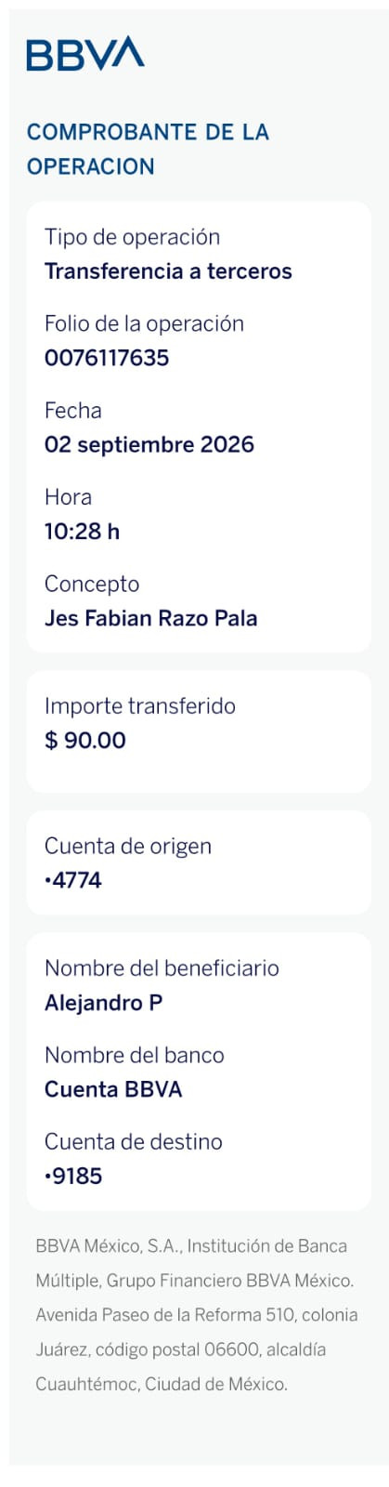Select the date 02 septiembre 2026

click(149, 444)
